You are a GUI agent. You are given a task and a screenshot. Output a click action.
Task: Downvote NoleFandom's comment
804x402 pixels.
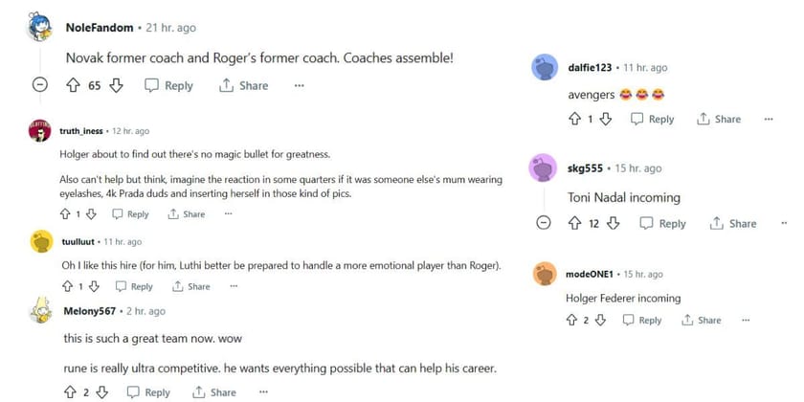[117, 85]
